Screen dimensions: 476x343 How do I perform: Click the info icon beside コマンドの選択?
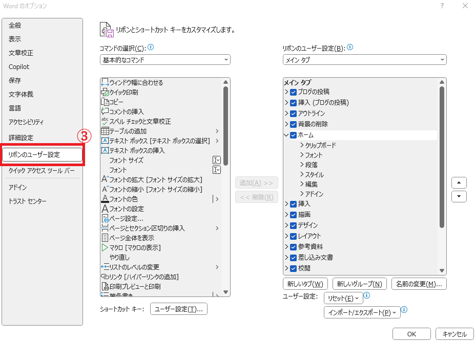(x=151, y=47)
